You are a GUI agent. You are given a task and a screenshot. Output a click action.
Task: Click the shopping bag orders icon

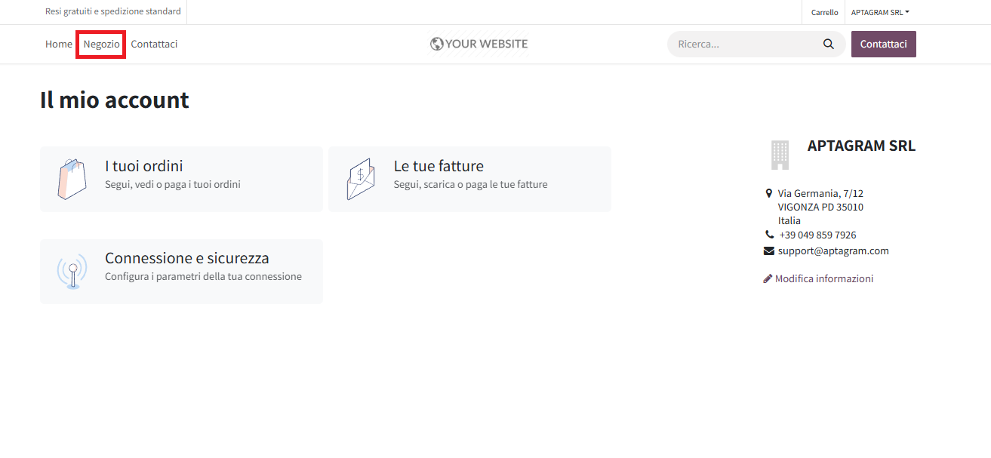coord(72,179)
